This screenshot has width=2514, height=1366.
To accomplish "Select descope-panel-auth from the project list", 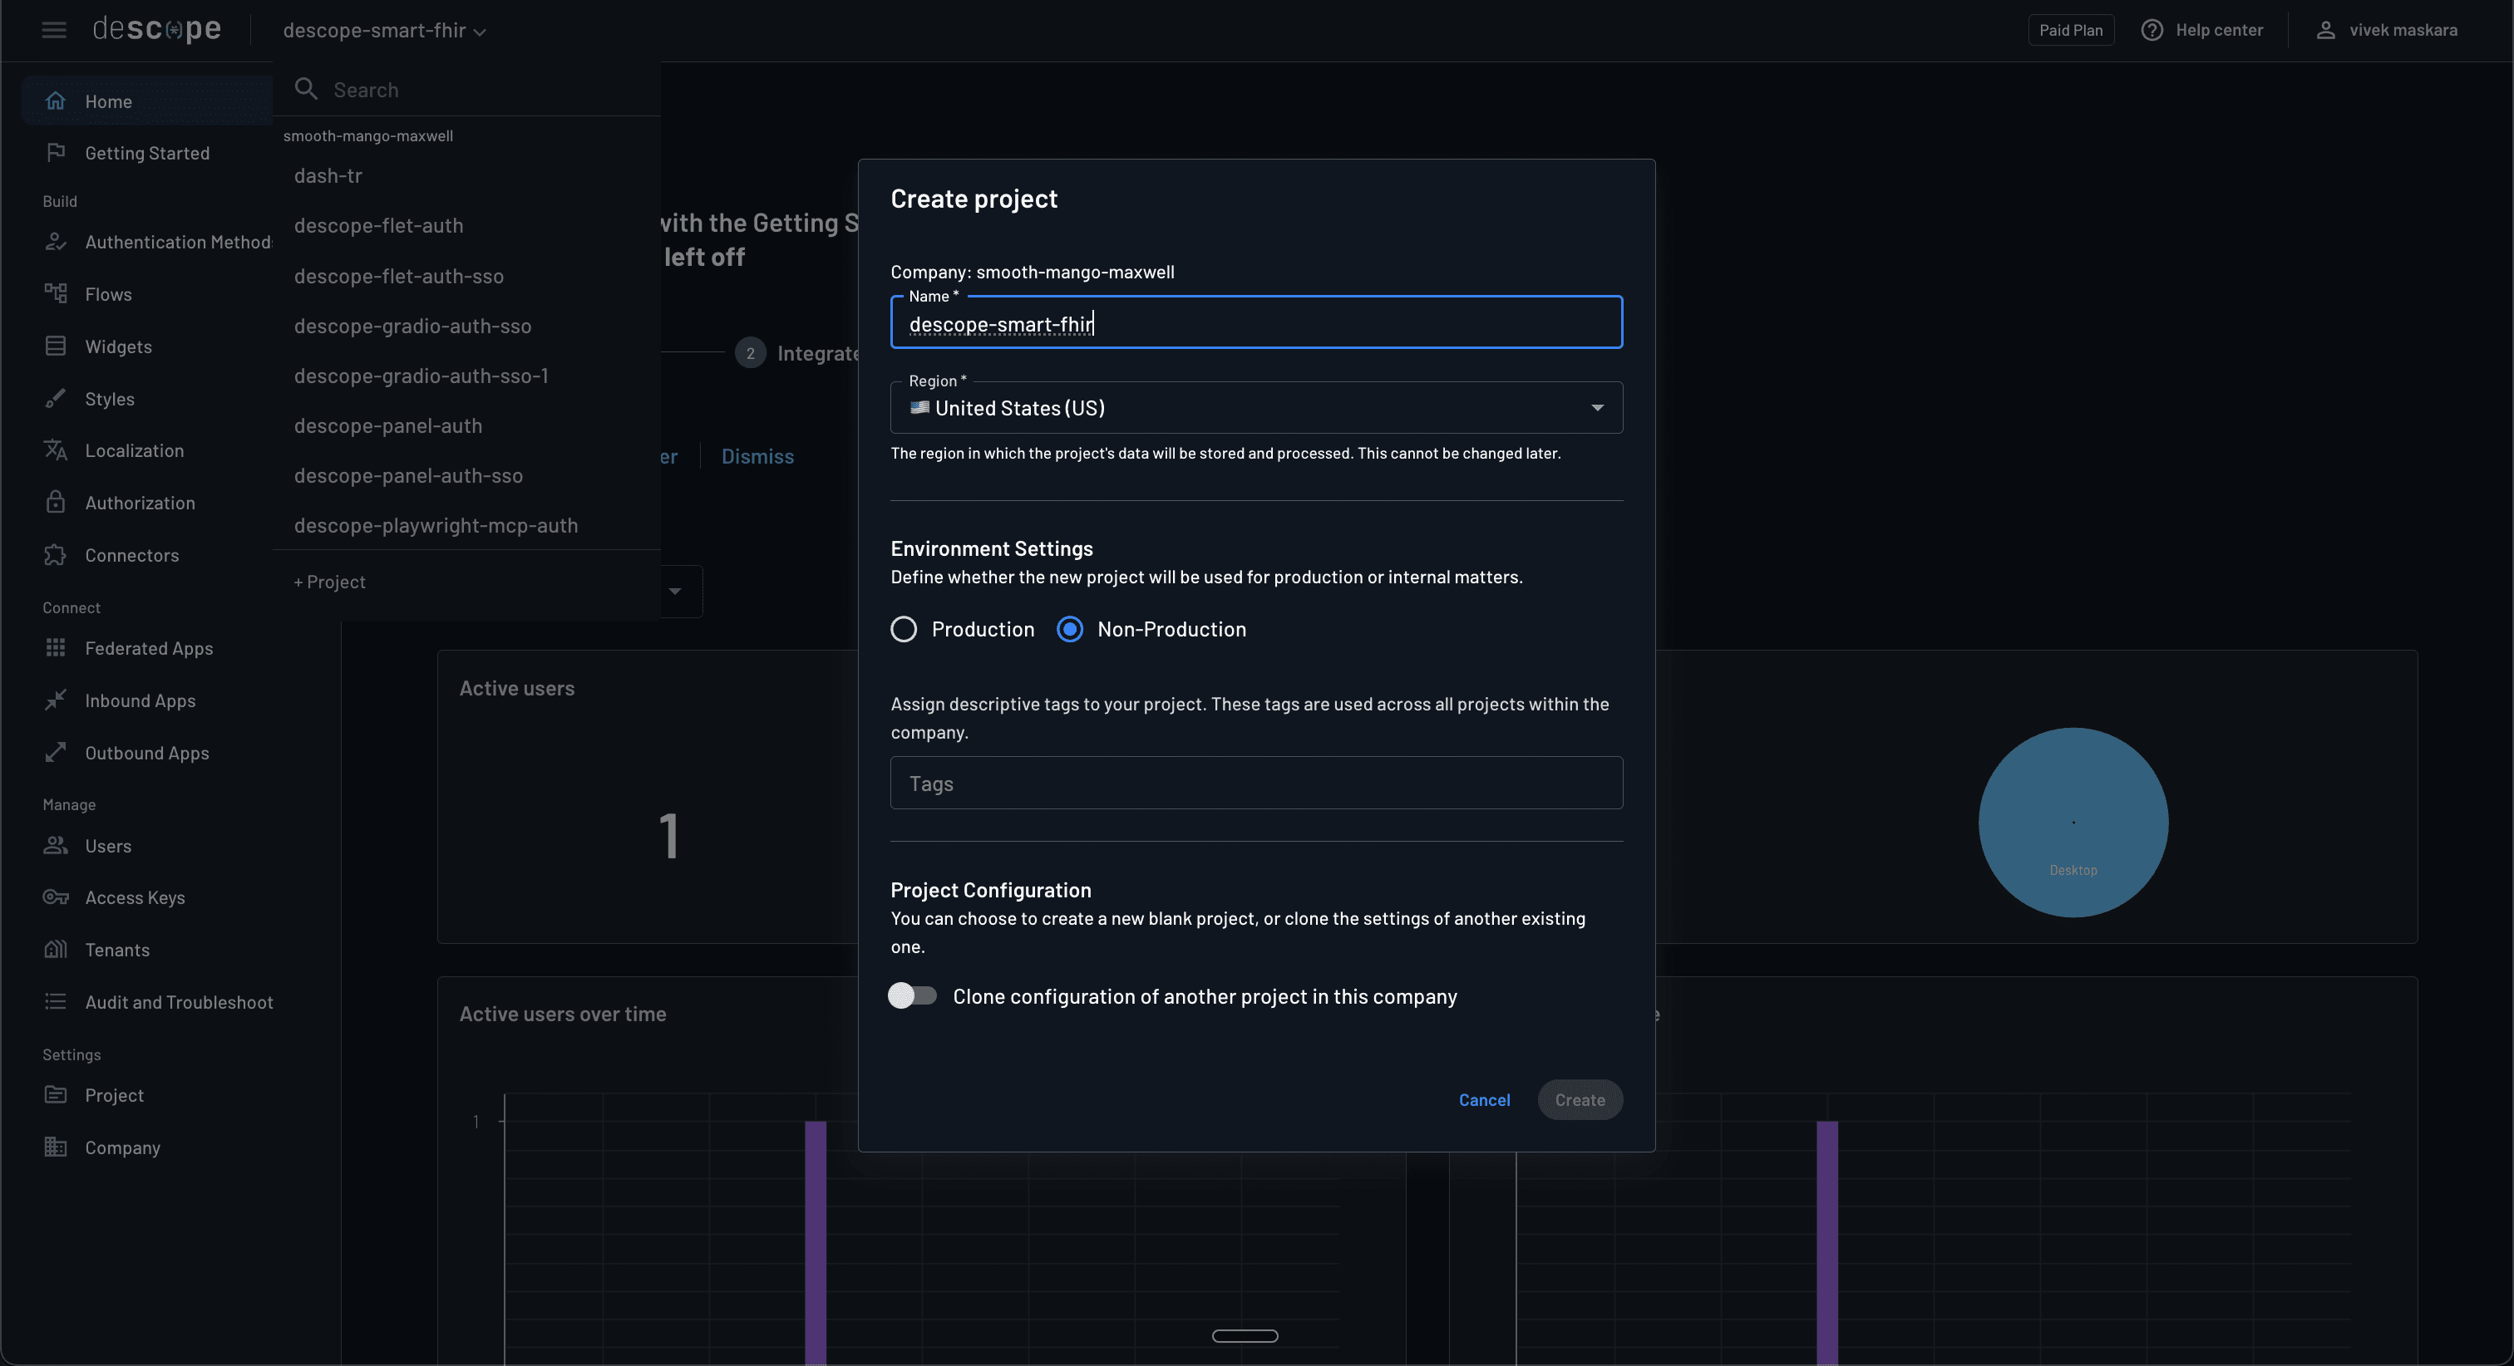I will (388, 425).
